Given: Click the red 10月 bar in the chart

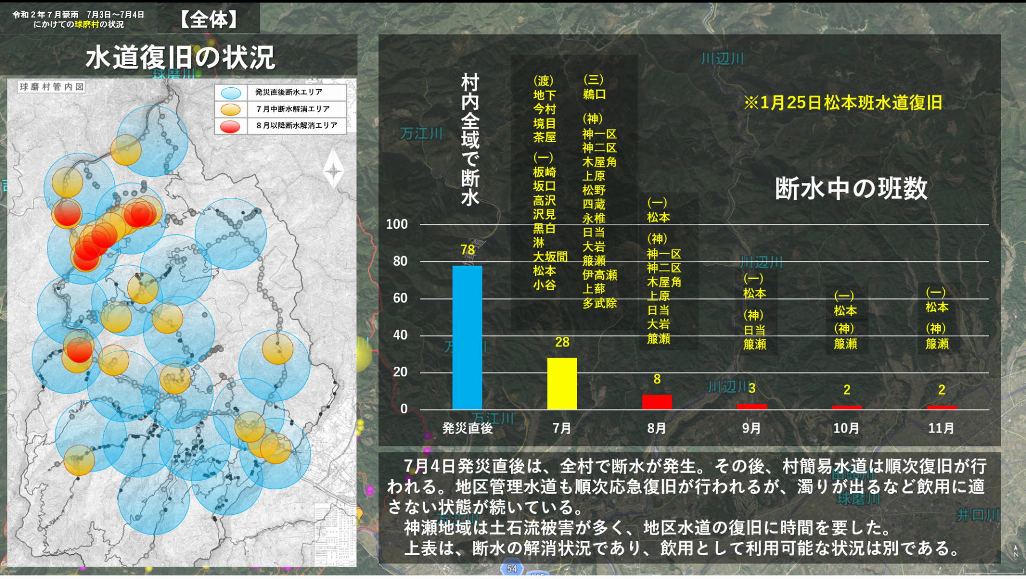Looking at the screenshot, I should (846, 407).
